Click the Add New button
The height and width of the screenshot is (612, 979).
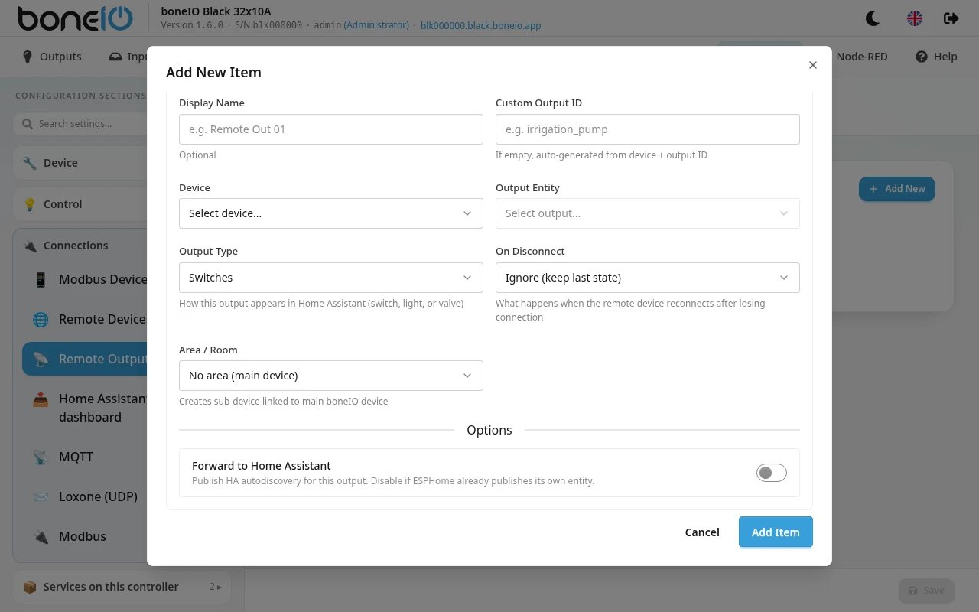tap(896, 189)
